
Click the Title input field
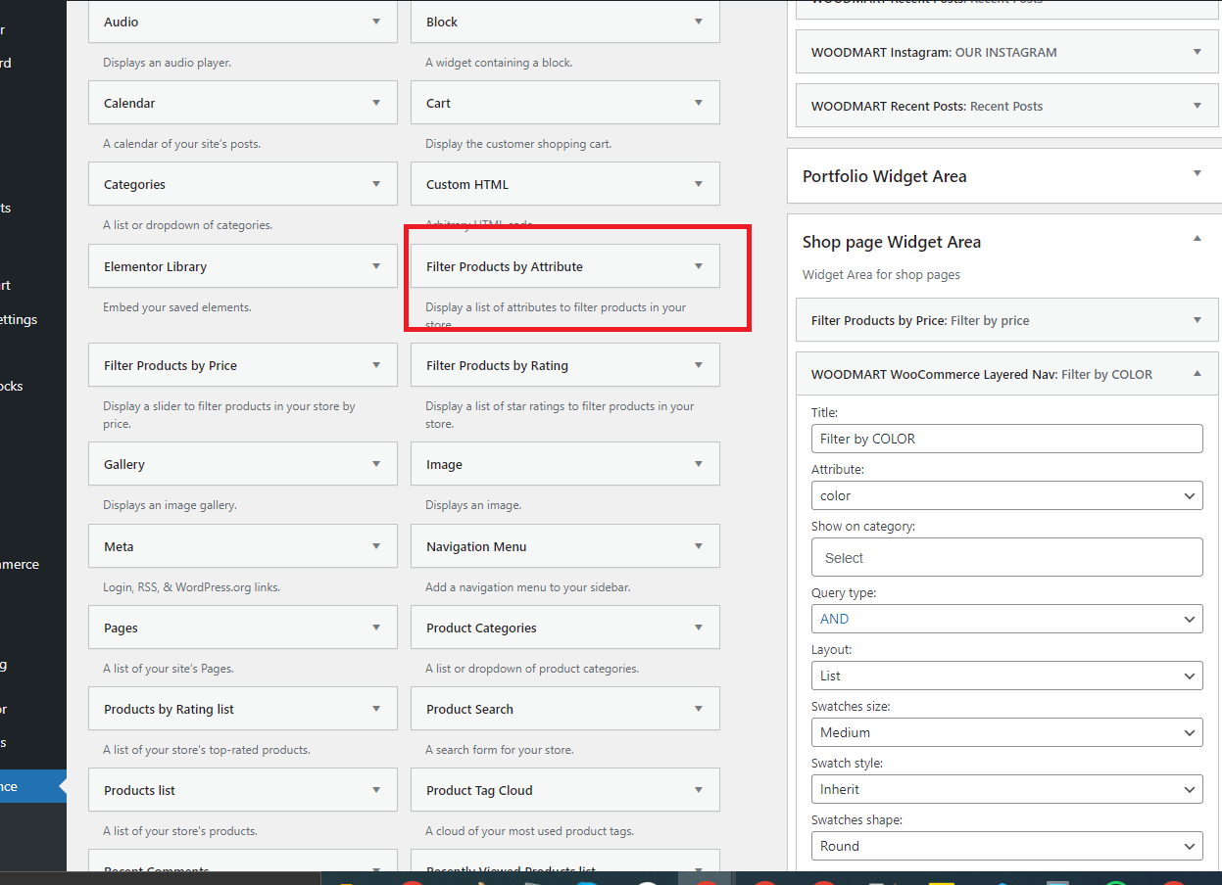[x=1006, y=439]
